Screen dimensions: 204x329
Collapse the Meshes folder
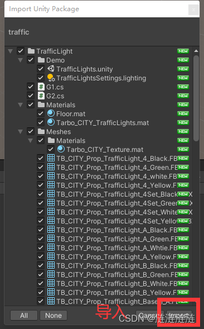pos(20,132)
